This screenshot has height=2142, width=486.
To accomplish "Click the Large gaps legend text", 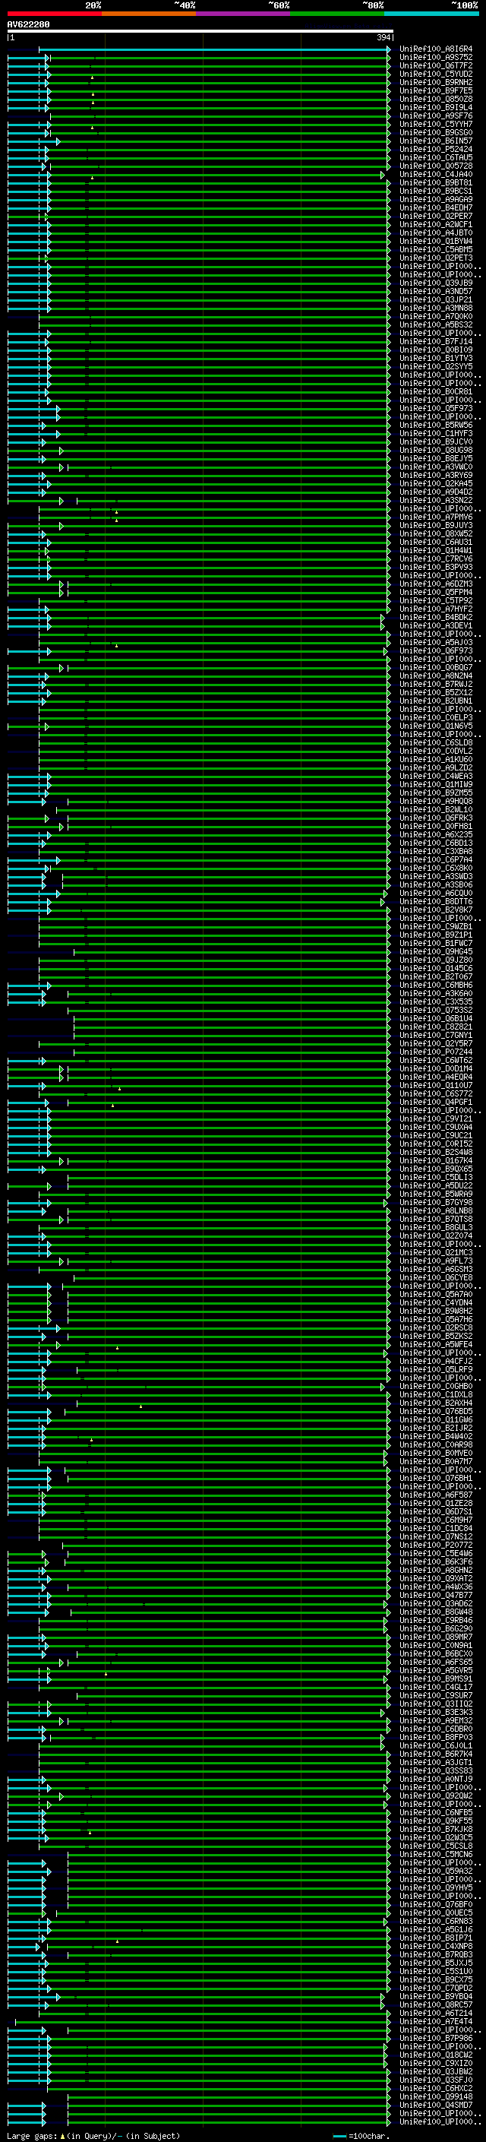I will click(x=93, y=2135).
